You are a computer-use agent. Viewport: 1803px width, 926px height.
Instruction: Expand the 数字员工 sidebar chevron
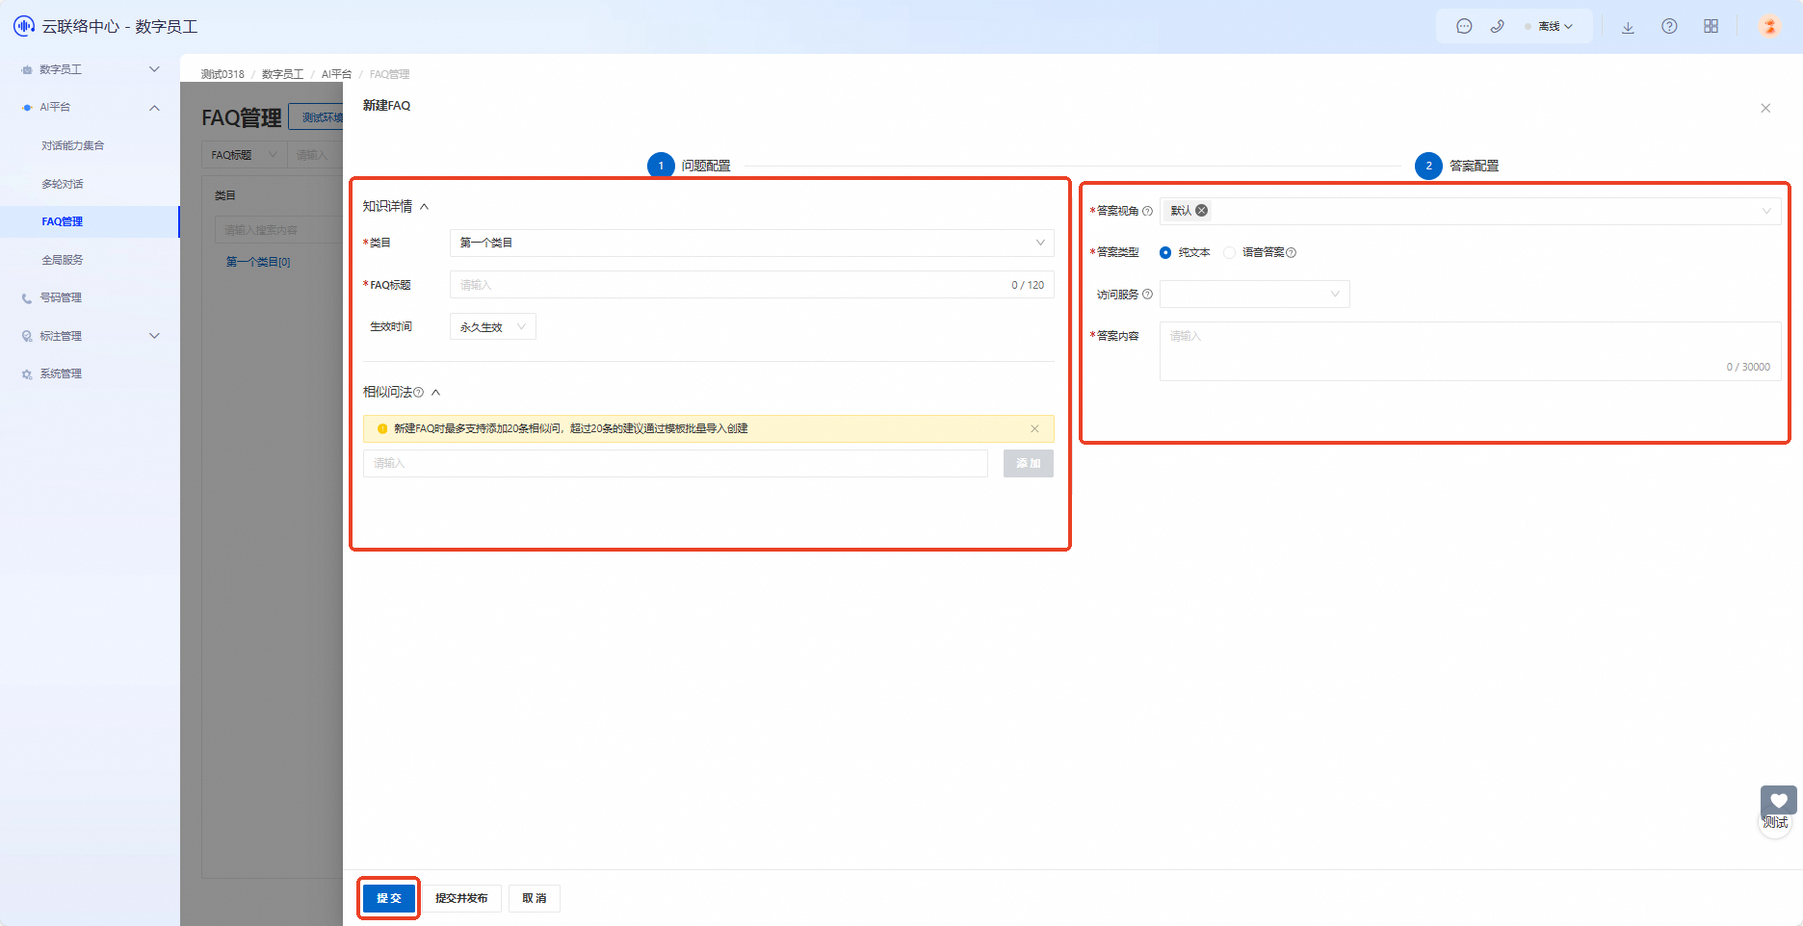pyautogui.click(x=154, y=69)
